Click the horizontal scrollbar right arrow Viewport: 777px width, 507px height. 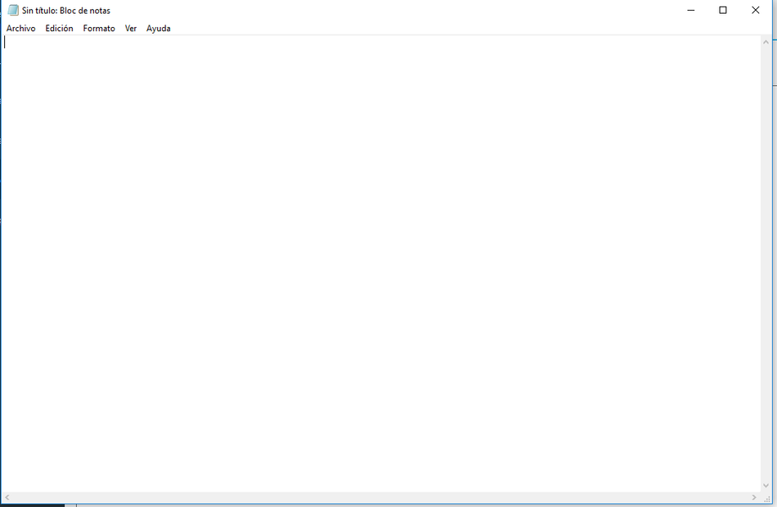point(754,497)
